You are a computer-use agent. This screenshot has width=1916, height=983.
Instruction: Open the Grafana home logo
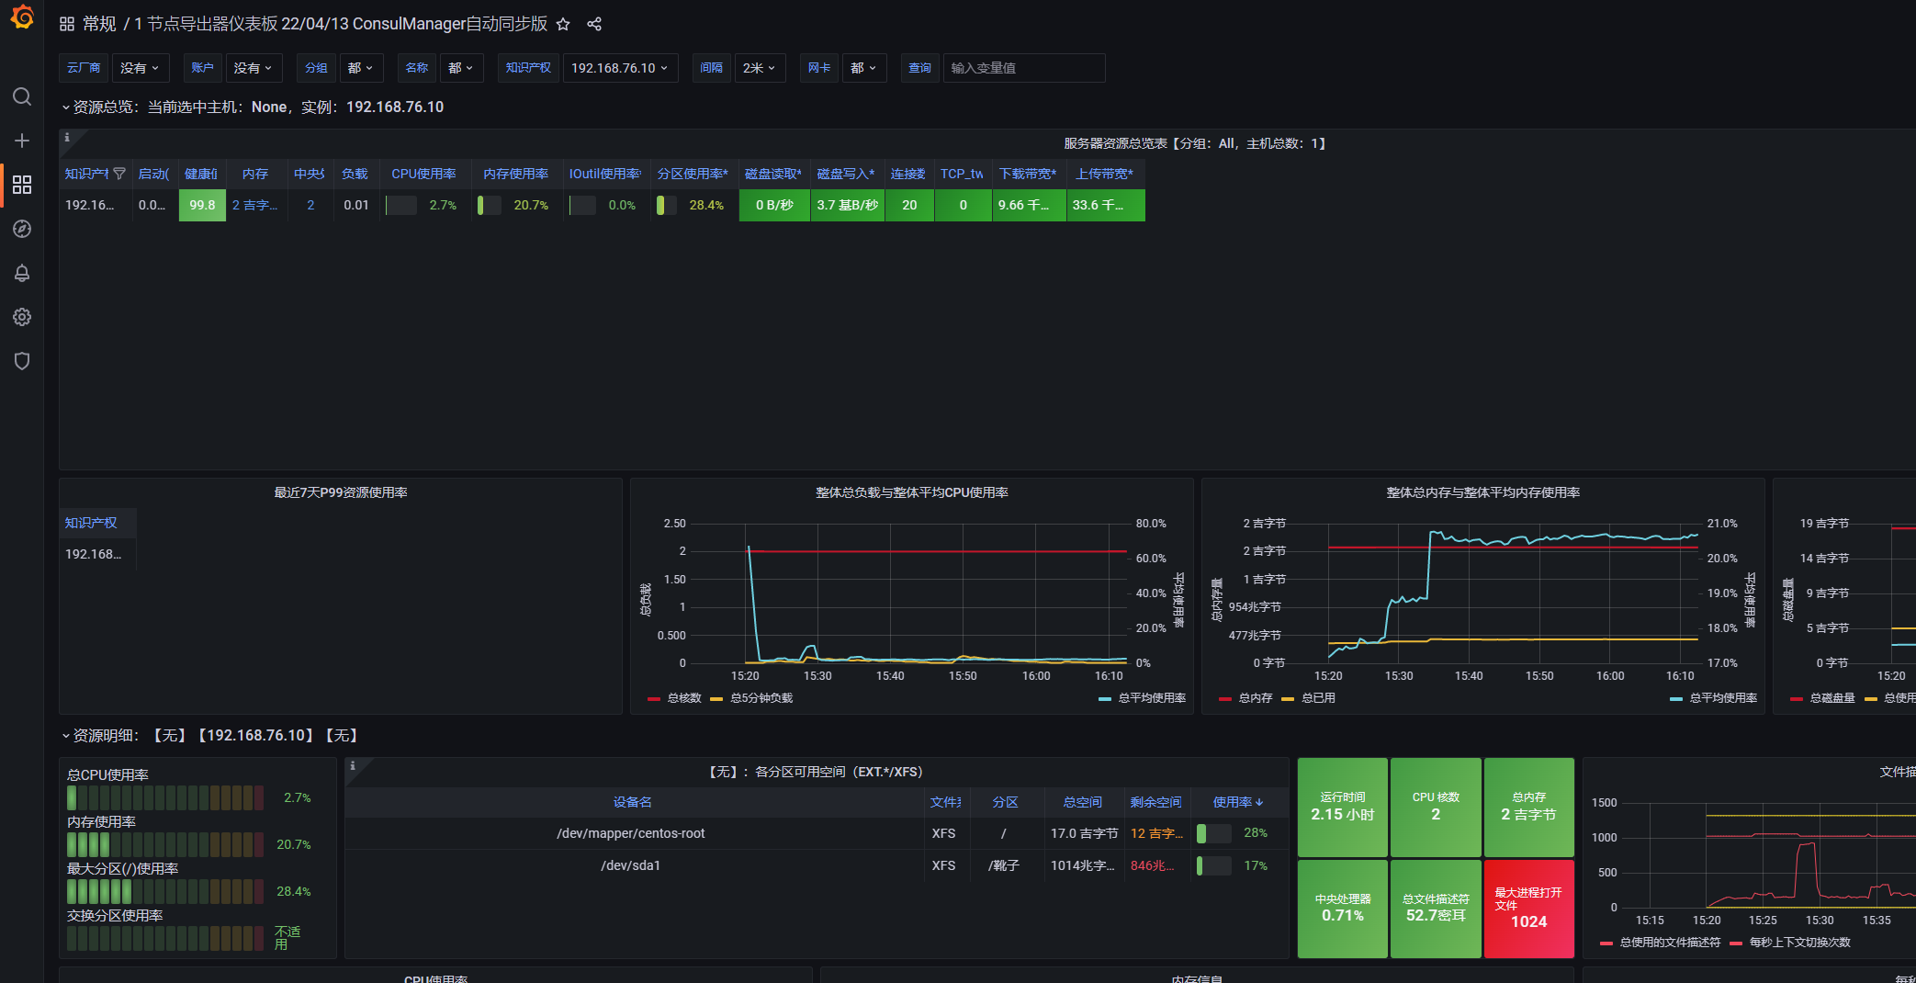click(x=22, y=17)
